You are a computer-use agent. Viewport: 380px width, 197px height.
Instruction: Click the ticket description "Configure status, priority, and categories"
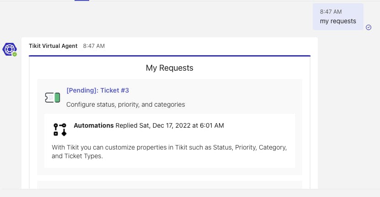[x=125, y=104]
